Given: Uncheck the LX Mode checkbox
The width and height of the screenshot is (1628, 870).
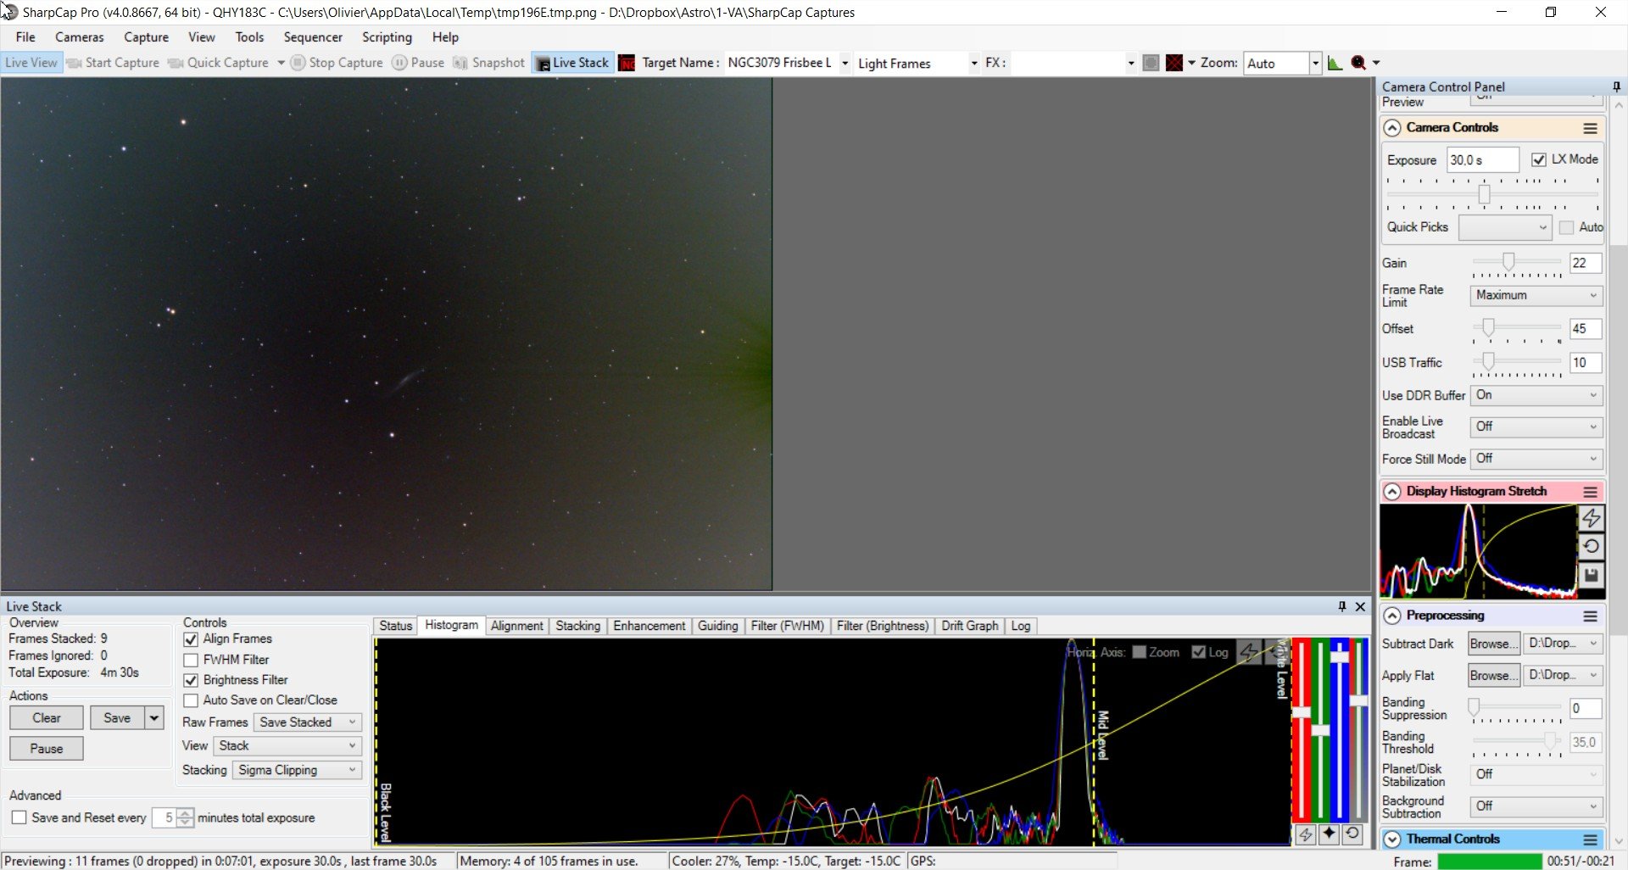Looking at the screenshot, I should [x=1539, y=159].
